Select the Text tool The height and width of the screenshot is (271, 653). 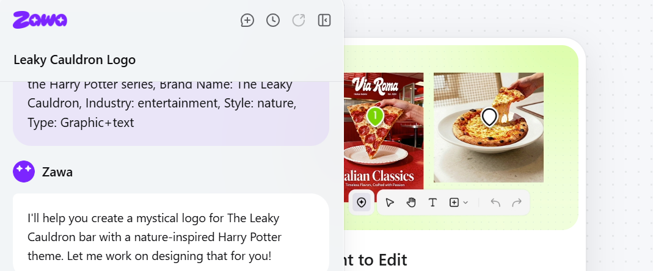[432, 203]
